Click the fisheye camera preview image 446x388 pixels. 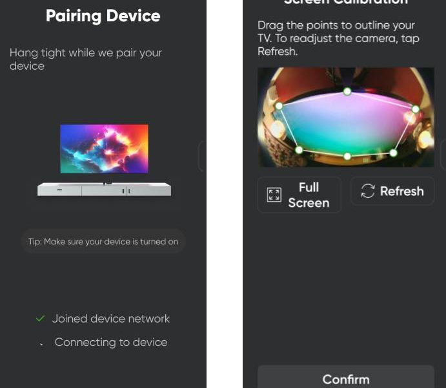[x=346, y=117]
